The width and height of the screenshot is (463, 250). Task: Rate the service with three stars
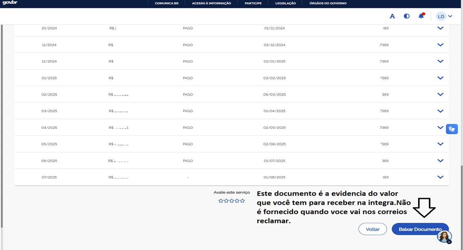[x=232, y=201]
